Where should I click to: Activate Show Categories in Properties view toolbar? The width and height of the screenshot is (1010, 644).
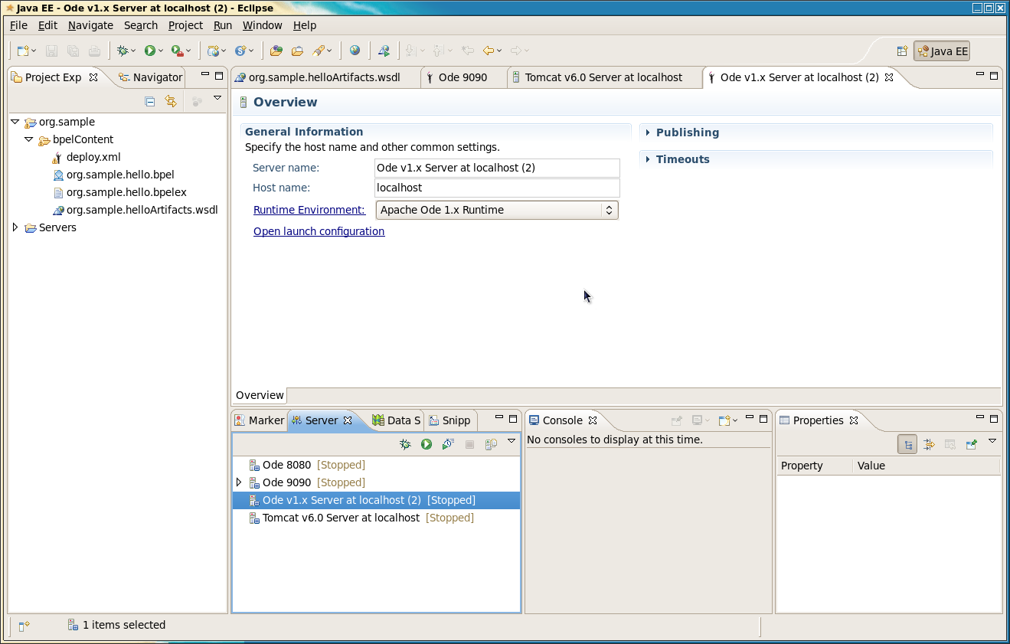pos(907,443)
